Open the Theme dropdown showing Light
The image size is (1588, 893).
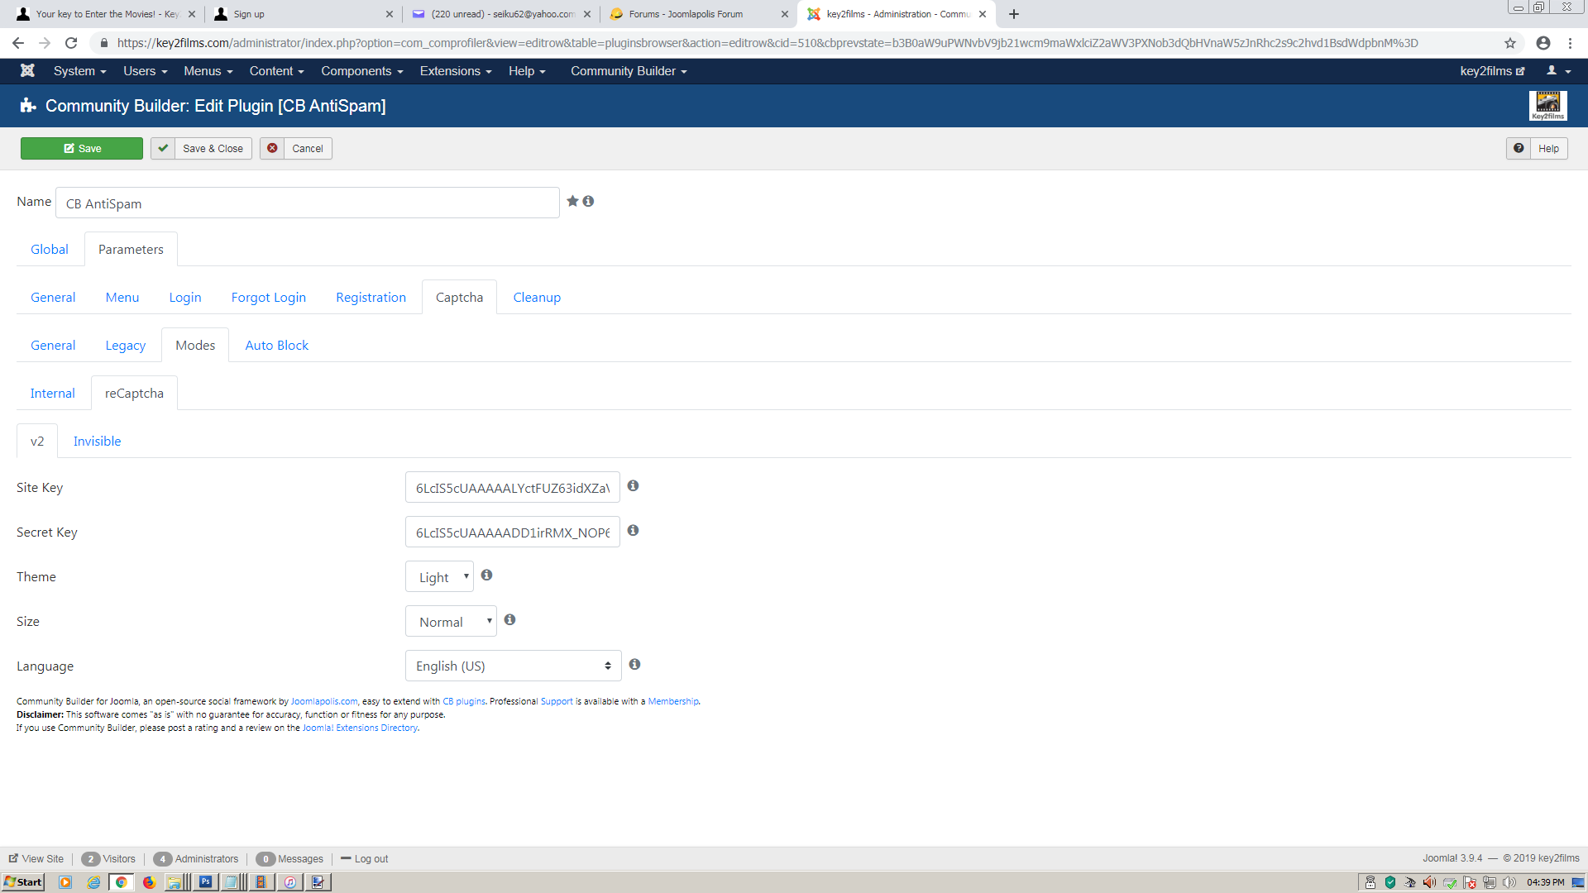439,576
